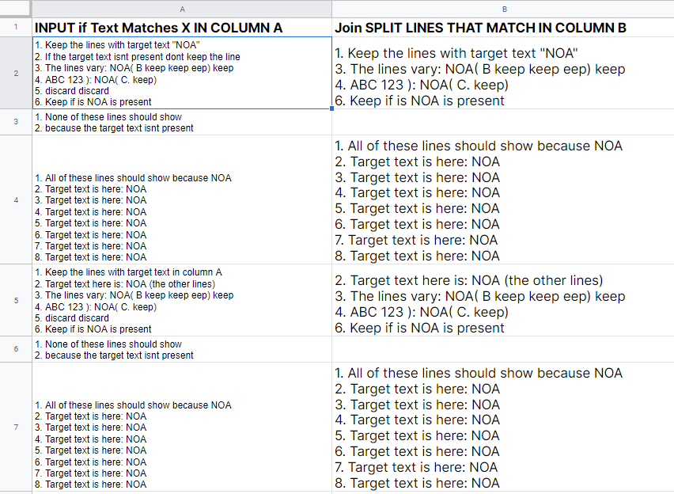Select row 4 header
Screen dimensions: 674x494
[16, 199]
